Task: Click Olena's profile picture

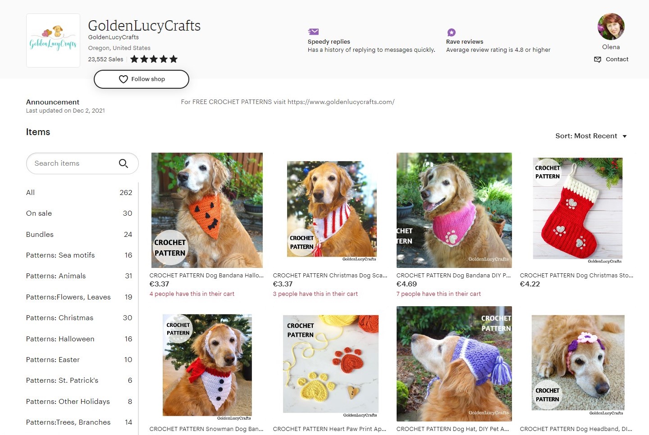Action: click(x=611, y=26)
